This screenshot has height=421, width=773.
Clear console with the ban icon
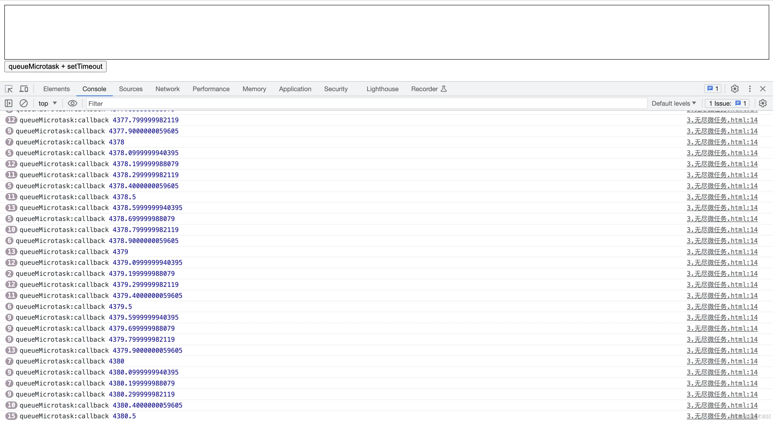click(23, 103)
